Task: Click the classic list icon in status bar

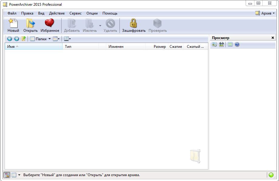Action: pos(14,175)
